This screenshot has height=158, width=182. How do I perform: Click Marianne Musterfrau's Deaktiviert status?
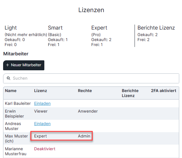(x=45, y=149)
